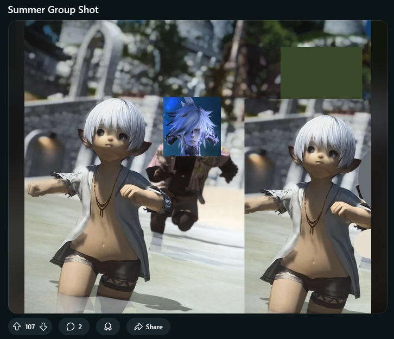Upvote the Summer Group Shot post
The image size is (394, 339).
(x=17, y=327)
